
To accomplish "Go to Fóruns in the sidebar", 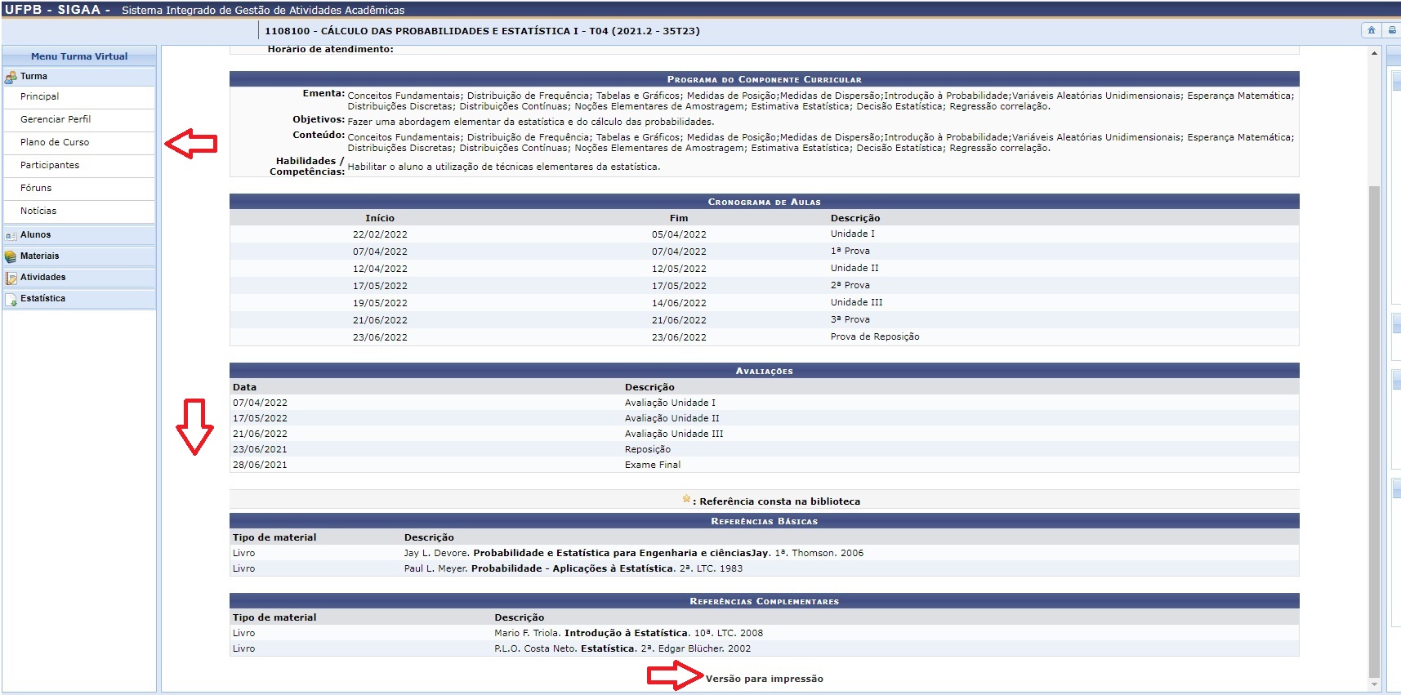I will point(36,188).
